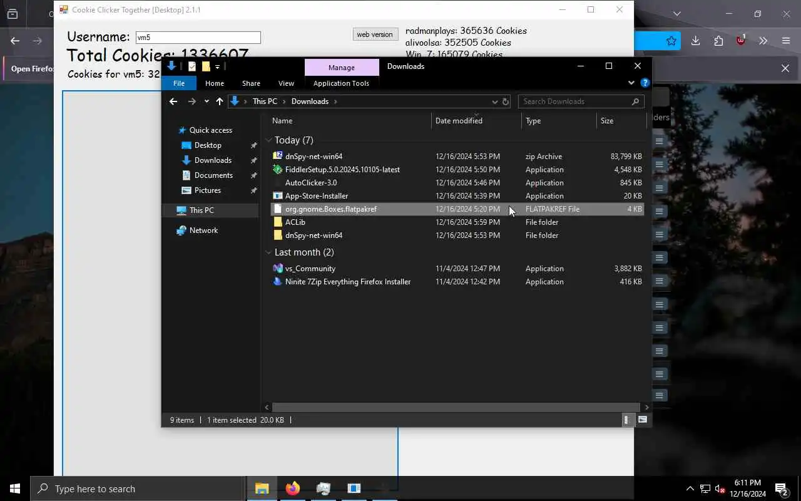Sort by the Type column header
The height and width of the screenshot is (501, 801).
(x=559, y=121)
